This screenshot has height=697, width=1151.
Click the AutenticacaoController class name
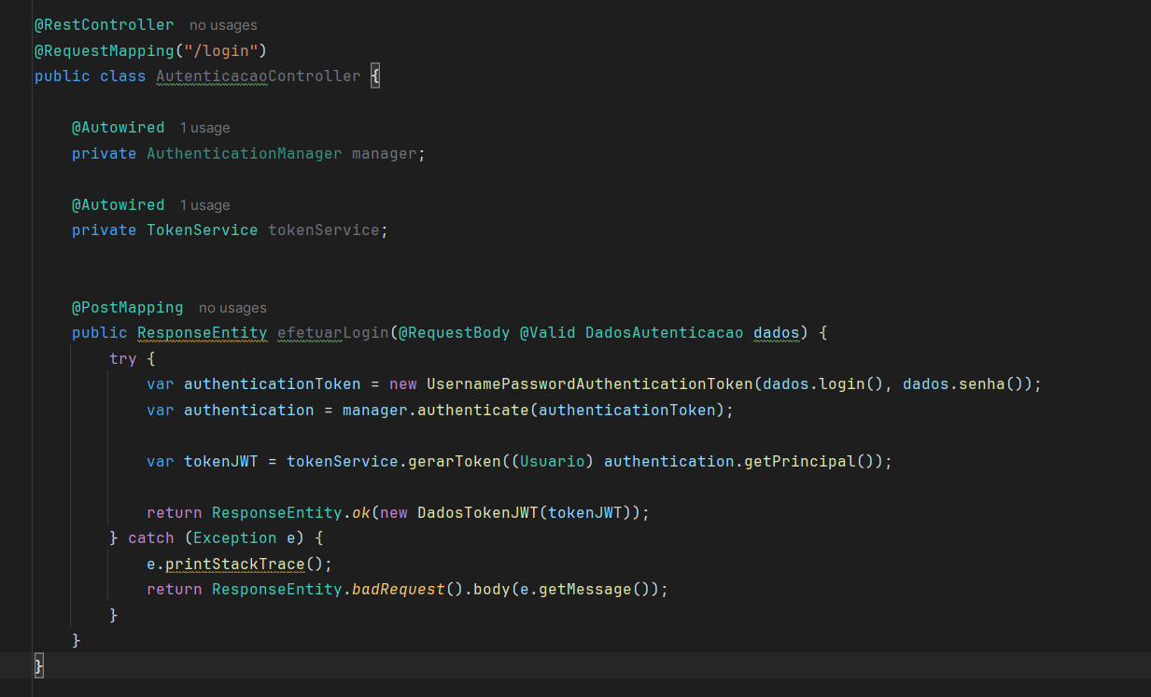(258, 77)
